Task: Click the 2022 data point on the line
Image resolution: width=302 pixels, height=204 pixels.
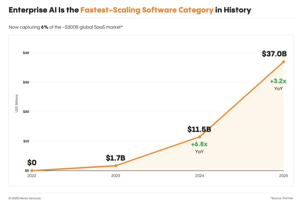Action: point(32,170)
